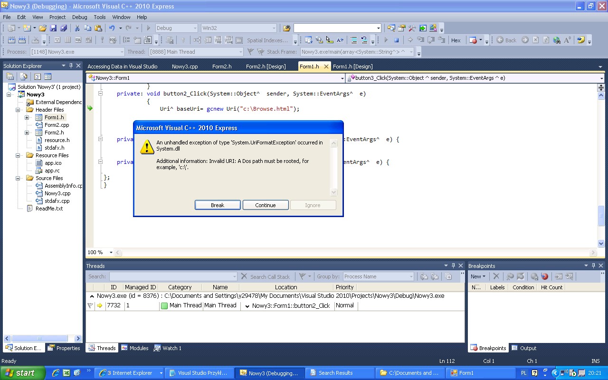Click Search Call Stack X icon

pos(244,276)
